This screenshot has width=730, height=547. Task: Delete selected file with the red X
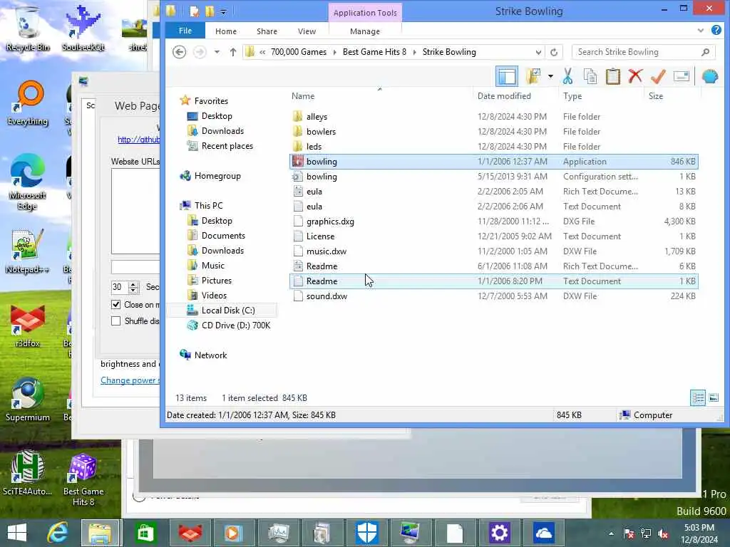[635, 75]
